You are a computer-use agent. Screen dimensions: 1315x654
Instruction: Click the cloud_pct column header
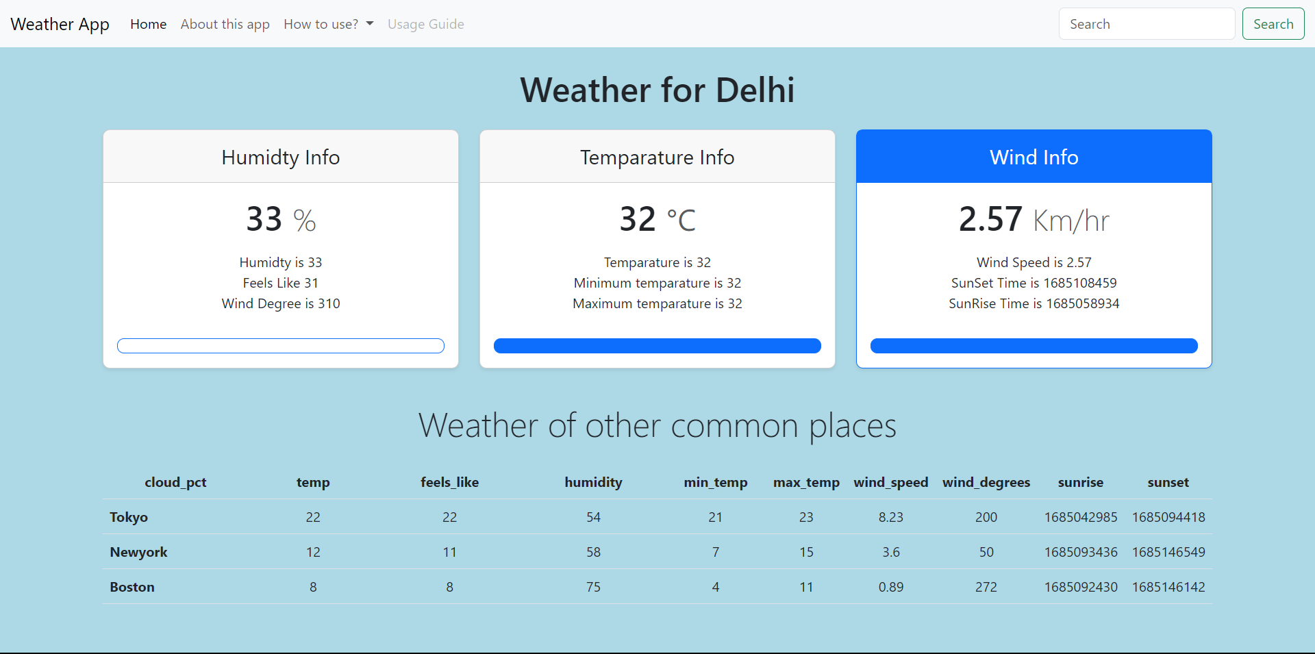point(175,482)
